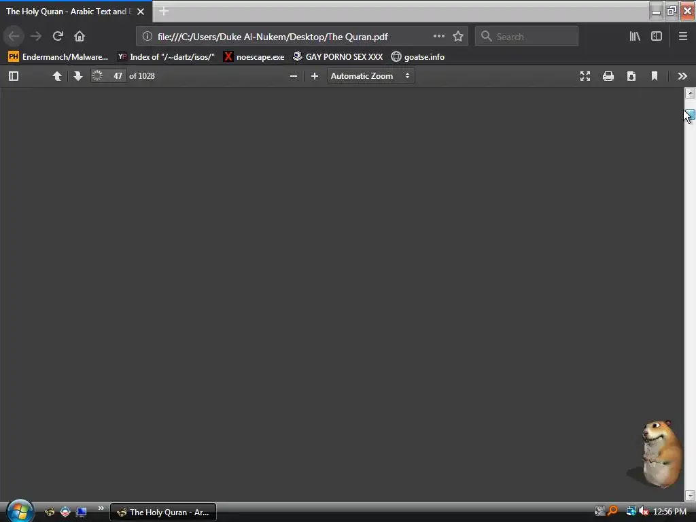Reload the current page
The image size is (696, 522).
(58, 36)
